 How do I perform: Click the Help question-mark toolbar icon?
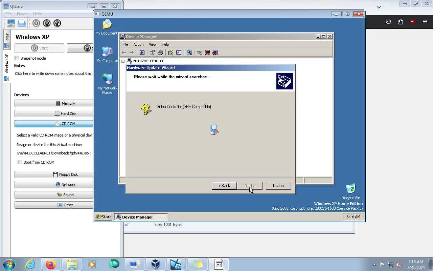[170, 53]
